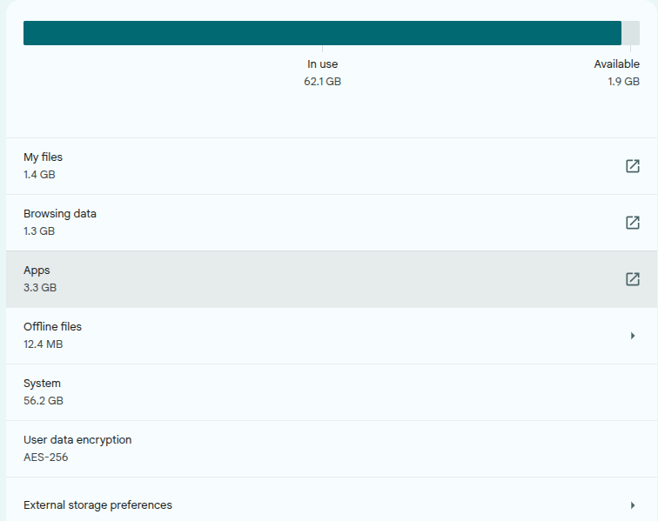
Task: Open External storage preferences label
Action: pyautogui.click(x=97, y=505)
